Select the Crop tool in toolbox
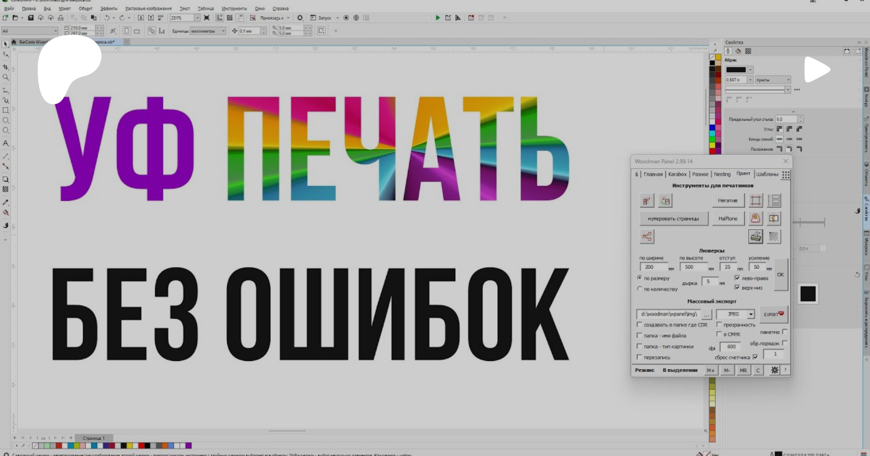870x456 pixels. (x=6, y=67)
